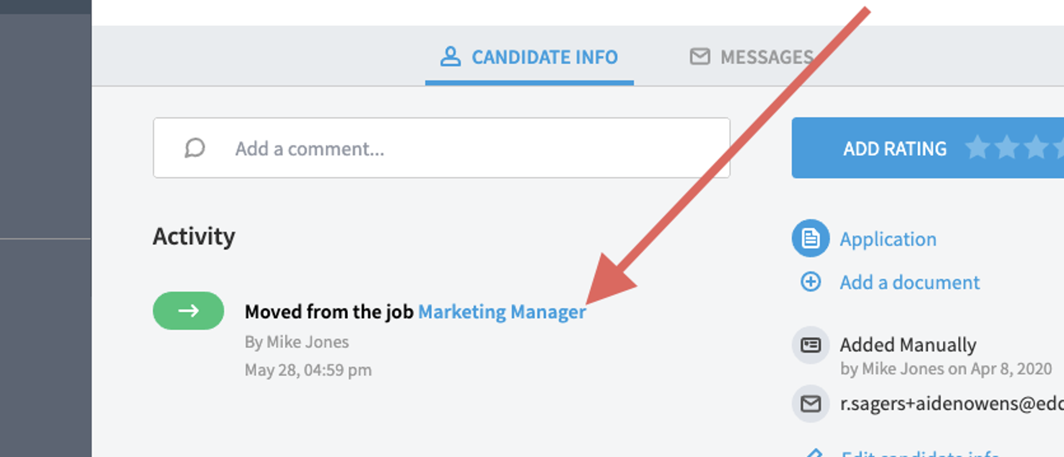Click the blue Application document icon
Image resolution: width=1064 pixels, height=457 pixels.
point(810,238)
